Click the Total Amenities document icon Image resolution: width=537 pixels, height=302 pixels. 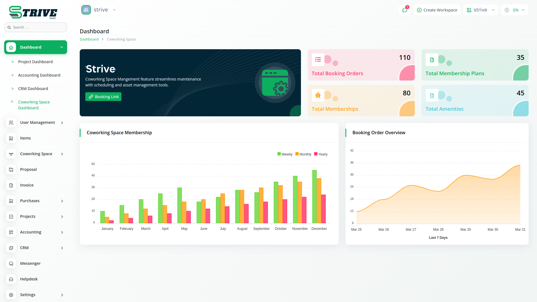click(x=432, y=95)
